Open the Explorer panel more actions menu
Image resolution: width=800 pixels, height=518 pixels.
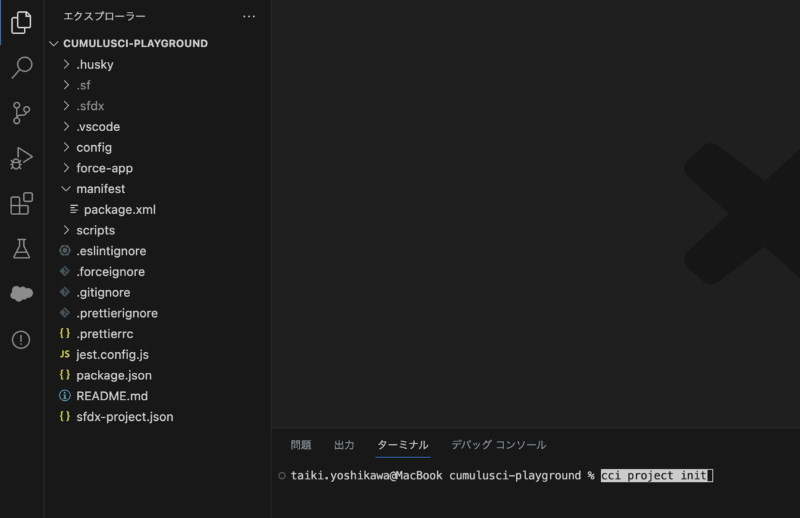coord(249,16)
